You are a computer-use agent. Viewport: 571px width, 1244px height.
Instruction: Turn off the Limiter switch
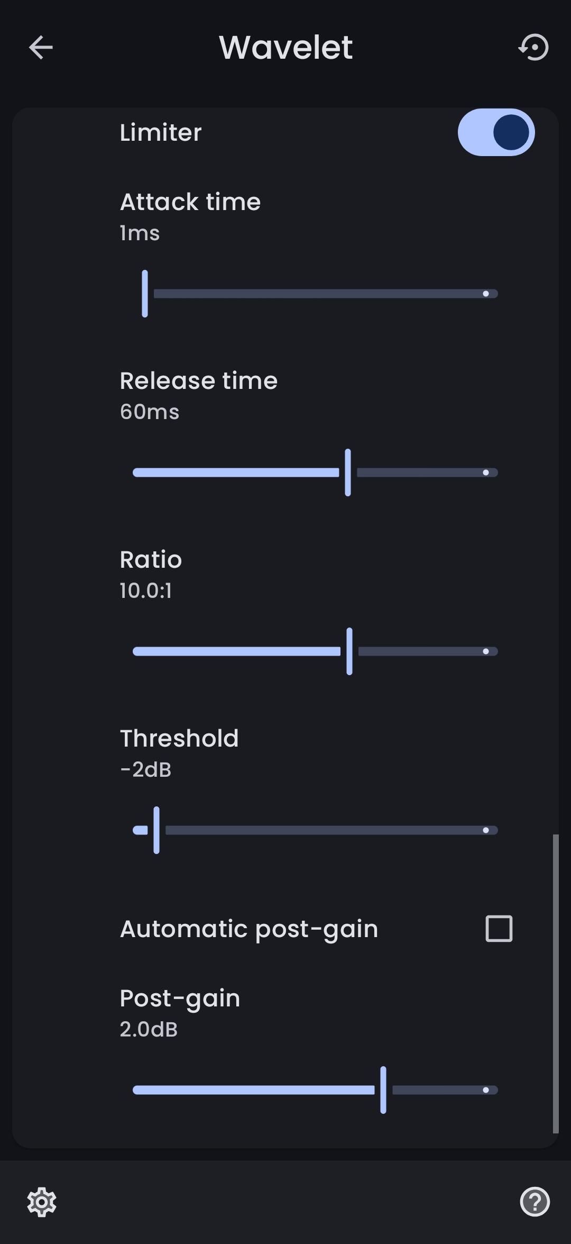point(496,132)
